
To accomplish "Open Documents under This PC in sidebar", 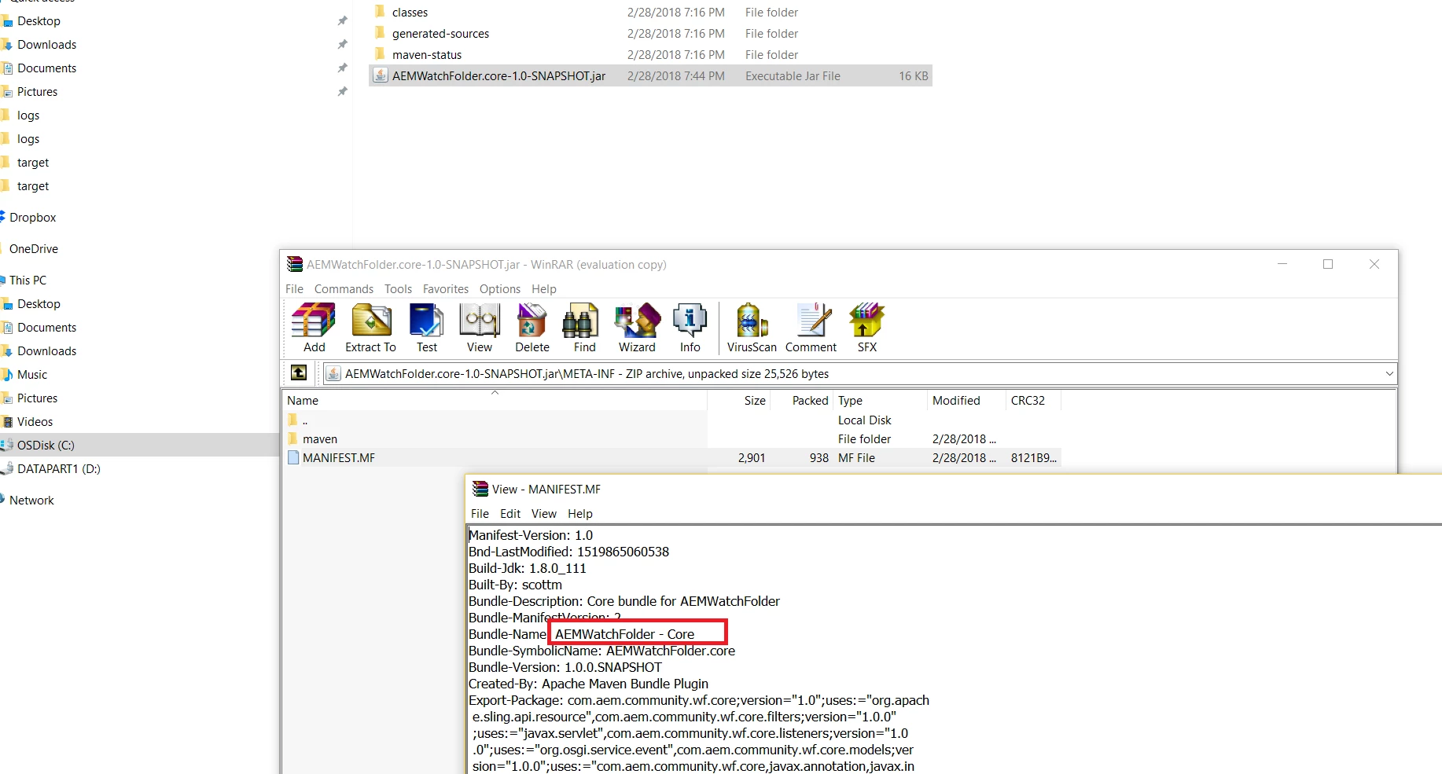I will [46, 328].
